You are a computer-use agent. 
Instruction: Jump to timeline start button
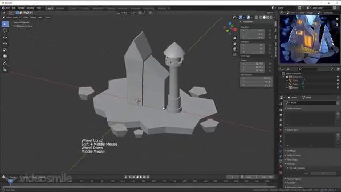coord(130,177)
